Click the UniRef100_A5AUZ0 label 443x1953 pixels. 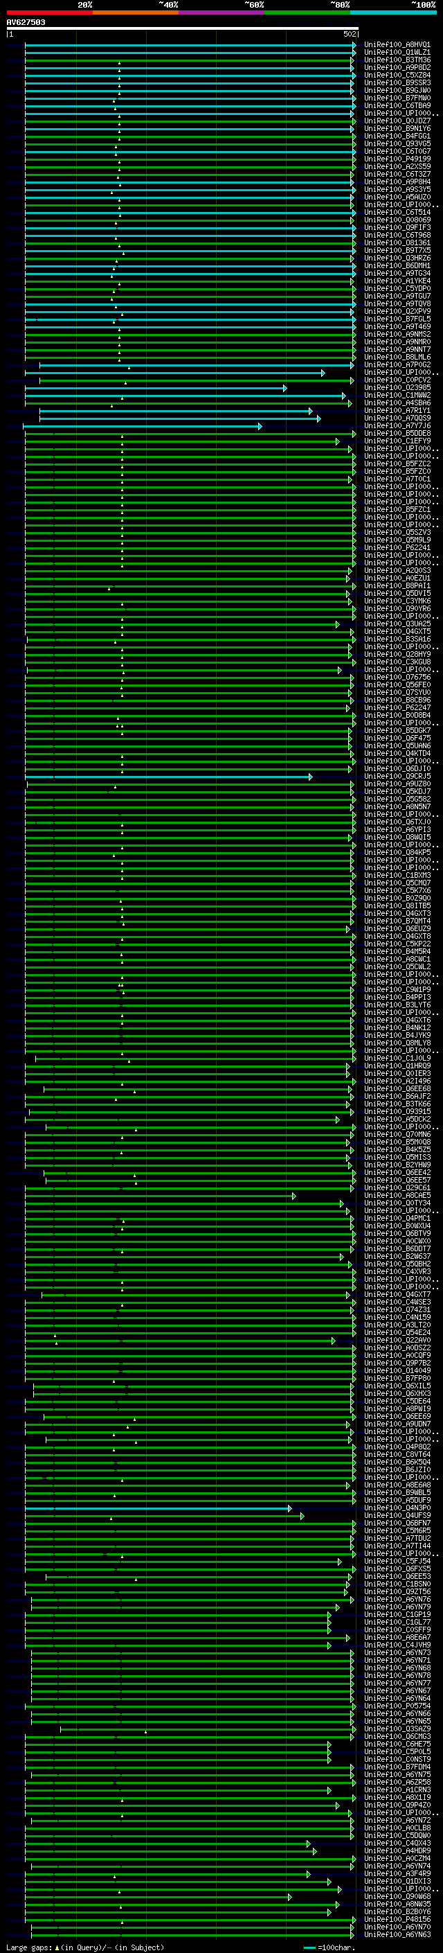397,197
